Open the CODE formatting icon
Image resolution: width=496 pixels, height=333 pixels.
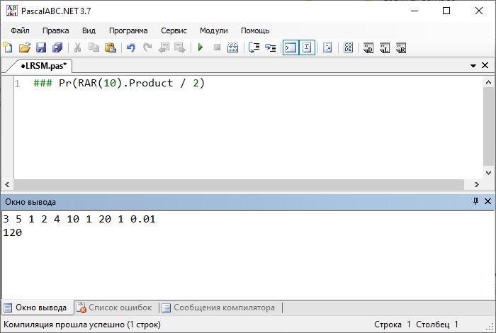click(x=348, y=47)
